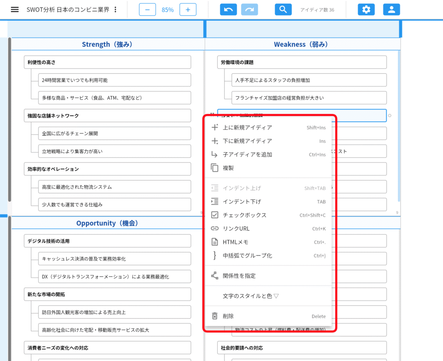The width and height of the screenshot is (443, 361).
Task: Click the undo arrow button
Action: point(228,9)
